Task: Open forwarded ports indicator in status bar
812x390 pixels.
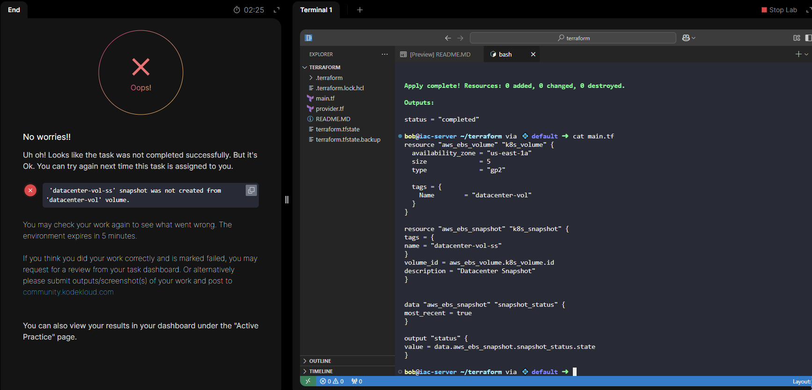Action: 357,381
